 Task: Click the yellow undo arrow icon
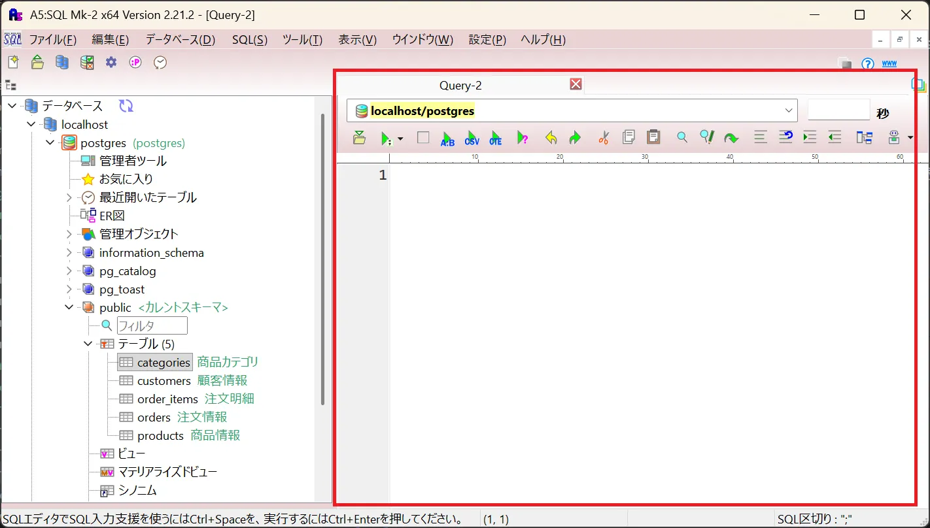(x=551, y=138)
